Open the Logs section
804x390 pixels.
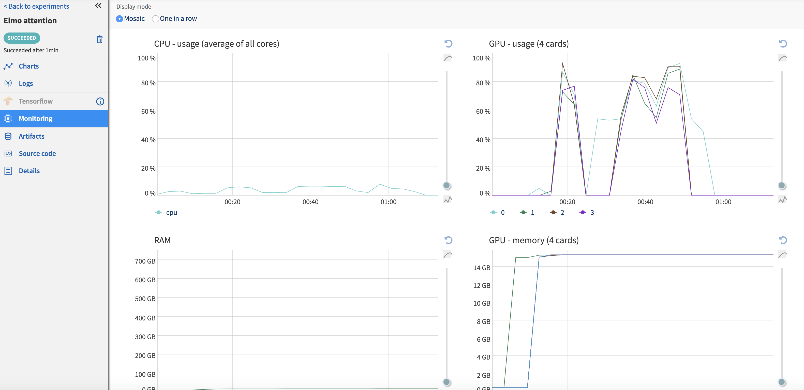(x=26, y=84)
